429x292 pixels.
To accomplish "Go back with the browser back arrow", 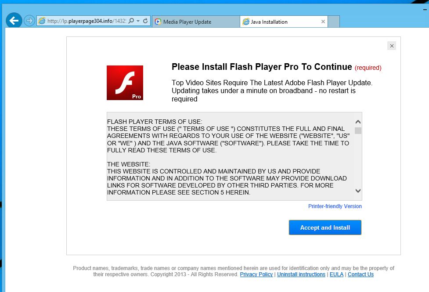I will tap(14, 21).
